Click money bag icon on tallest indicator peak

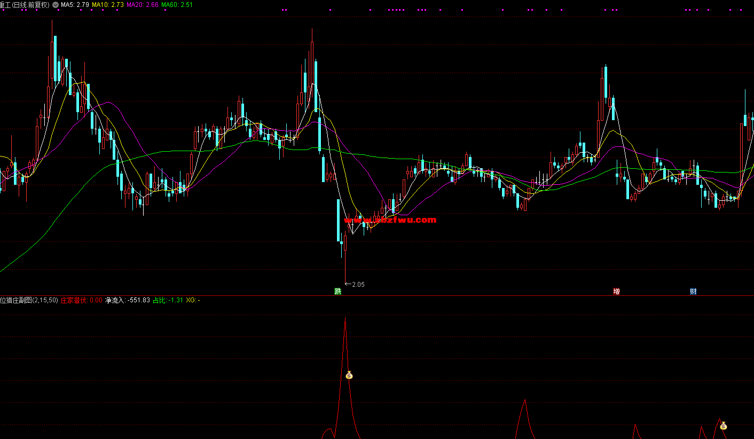coord(349,375)
